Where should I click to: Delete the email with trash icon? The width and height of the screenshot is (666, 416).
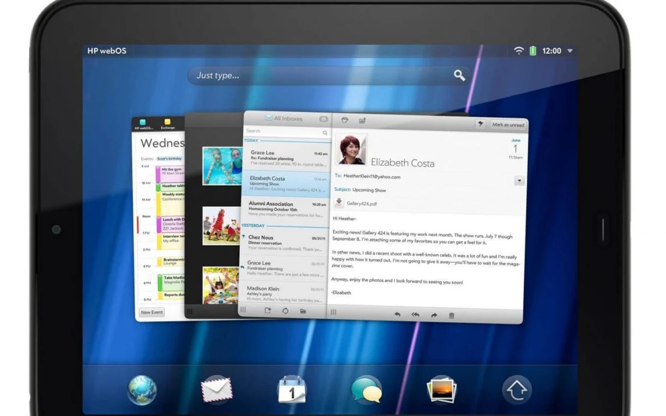click(451, 316)
